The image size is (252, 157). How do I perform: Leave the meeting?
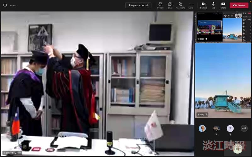pos(239,5)
